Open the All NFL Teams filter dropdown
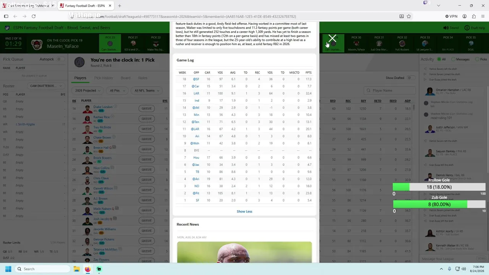 (x=147, y=91)
